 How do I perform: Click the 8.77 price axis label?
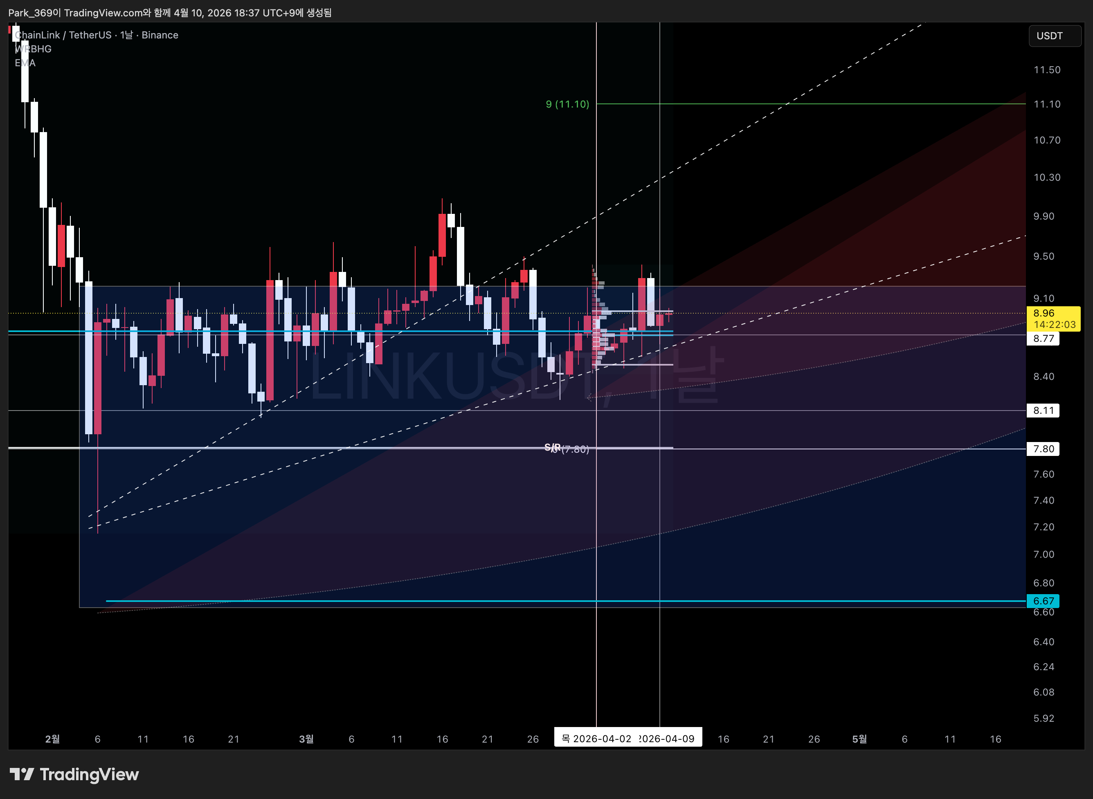click(1043, 339)
